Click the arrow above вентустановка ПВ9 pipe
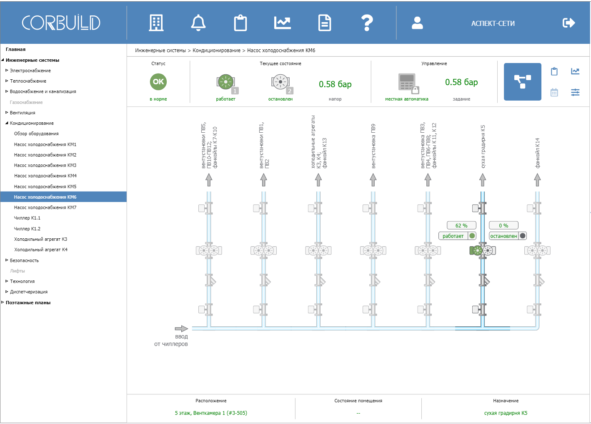The height and width of the screenshot is (424, 591). pos(373,180)
